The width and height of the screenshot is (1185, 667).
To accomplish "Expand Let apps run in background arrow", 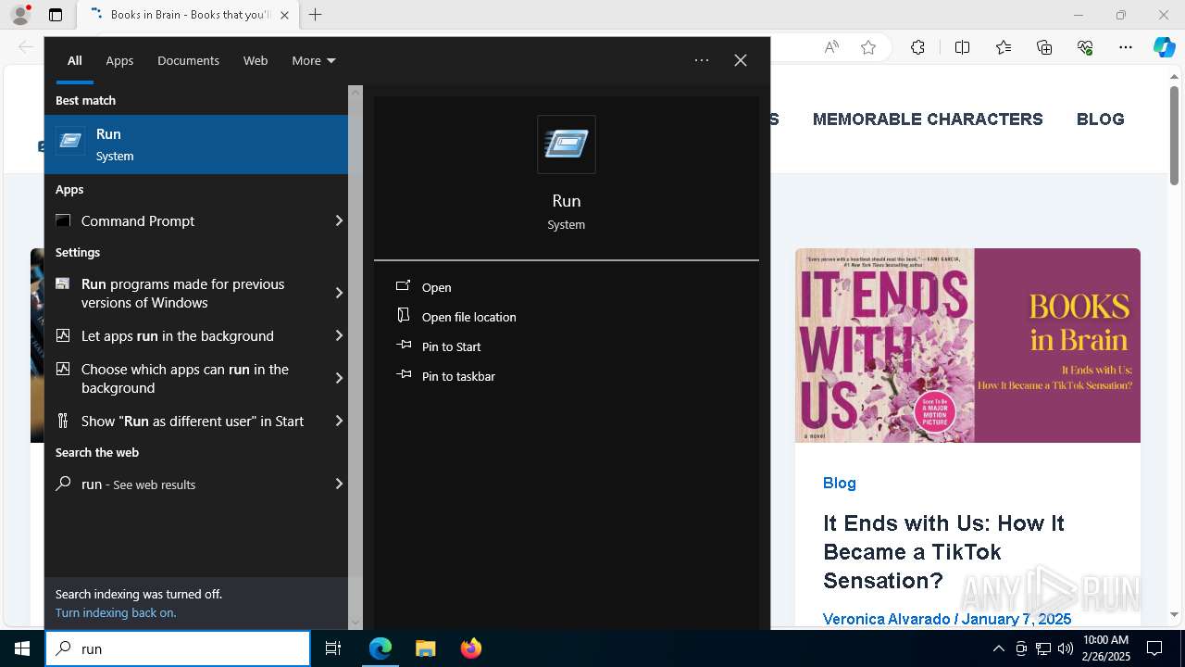I will tap(339, 335).
